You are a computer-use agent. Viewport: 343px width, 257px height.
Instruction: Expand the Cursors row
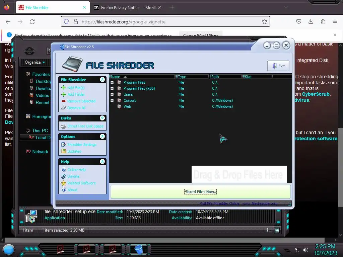point(112,100)
